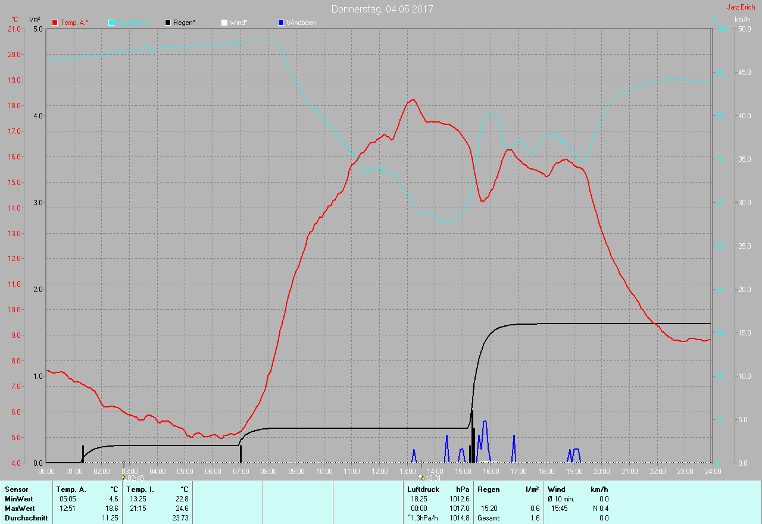Viewport: 762px width, 524px height.
Task: Select the minimum pressure value 1012.6
Action: 459,499
